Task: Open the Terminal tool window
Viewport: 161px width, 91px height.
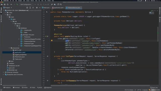Action: pos(16,87)
